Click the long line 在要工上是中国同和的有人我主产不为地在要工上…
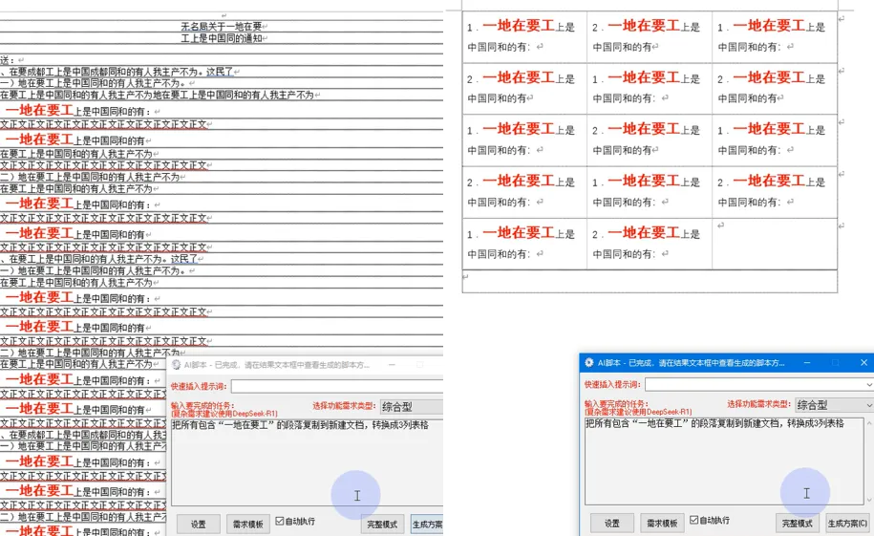Screen dimensions: 874x536 point(158,95)
